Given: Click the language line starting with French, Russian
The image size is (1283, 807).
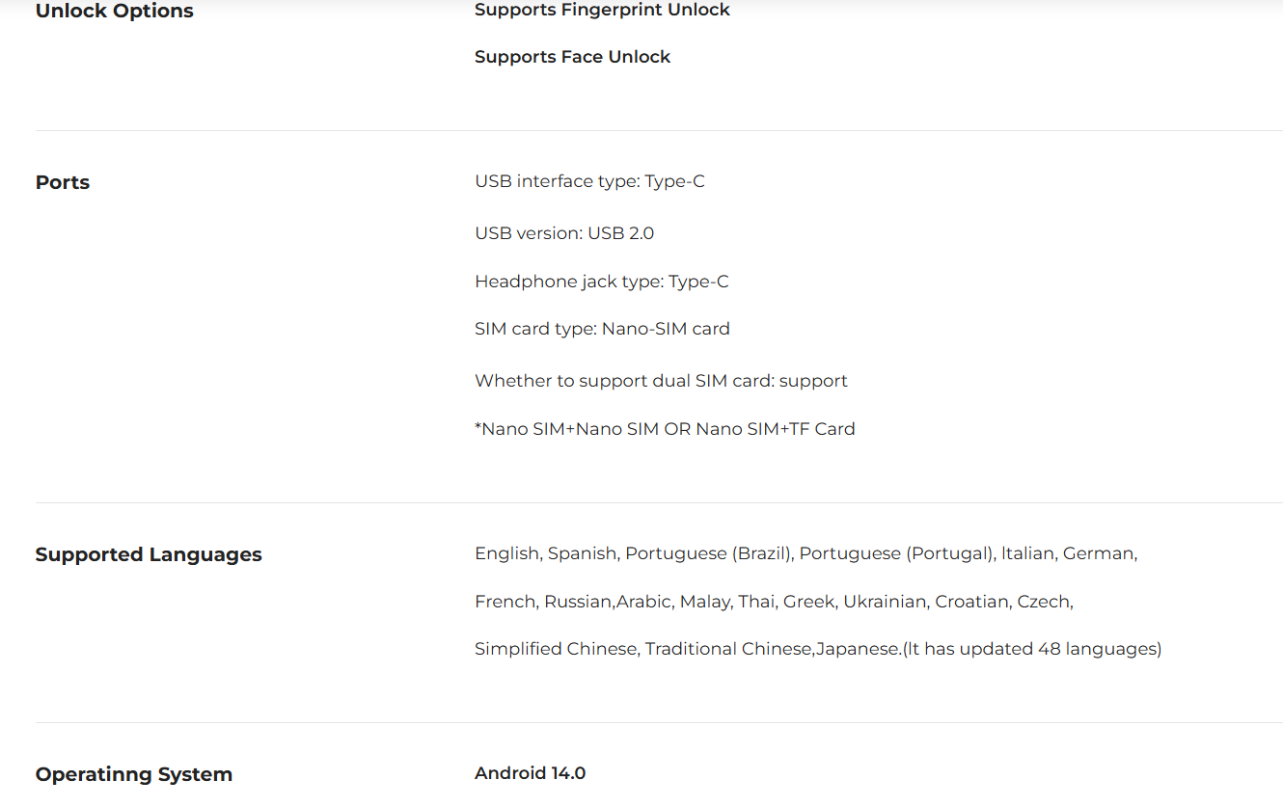Looking at the screenshot, I should tap(774, 602).
